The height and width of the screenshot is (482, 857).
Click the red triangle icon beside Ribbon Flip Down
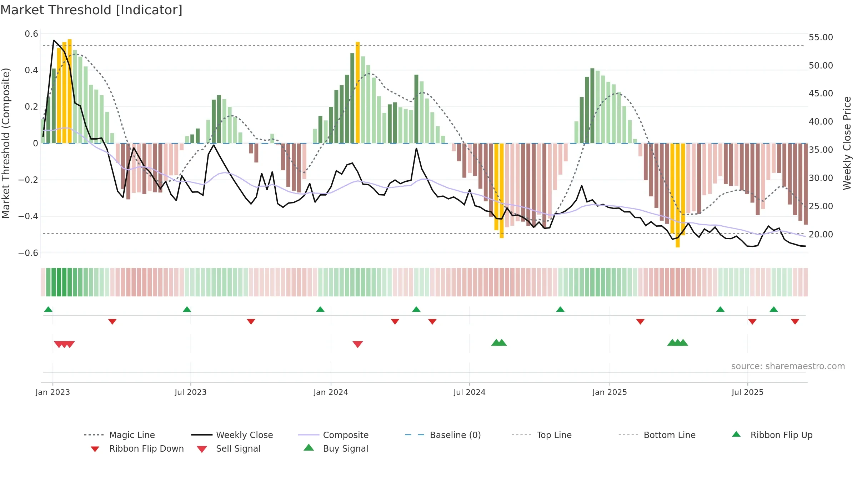tap(95, 449)
